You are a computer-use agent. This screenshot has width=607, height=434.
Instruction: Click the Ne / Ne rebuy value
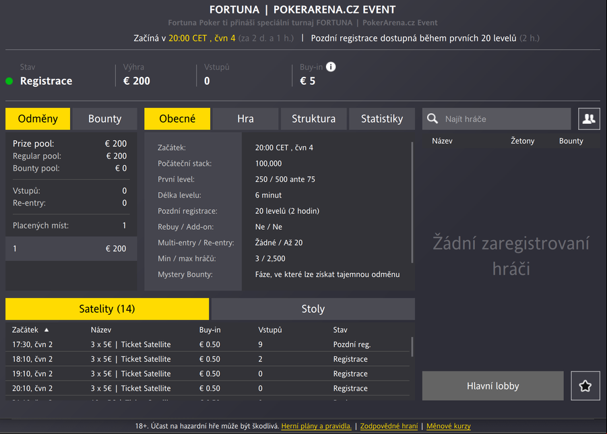(x=268, y=227)
